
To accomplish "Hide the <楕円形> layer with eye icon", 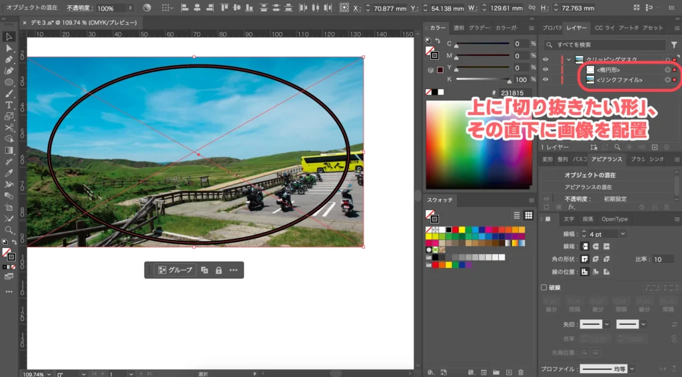I will [545, 70].
